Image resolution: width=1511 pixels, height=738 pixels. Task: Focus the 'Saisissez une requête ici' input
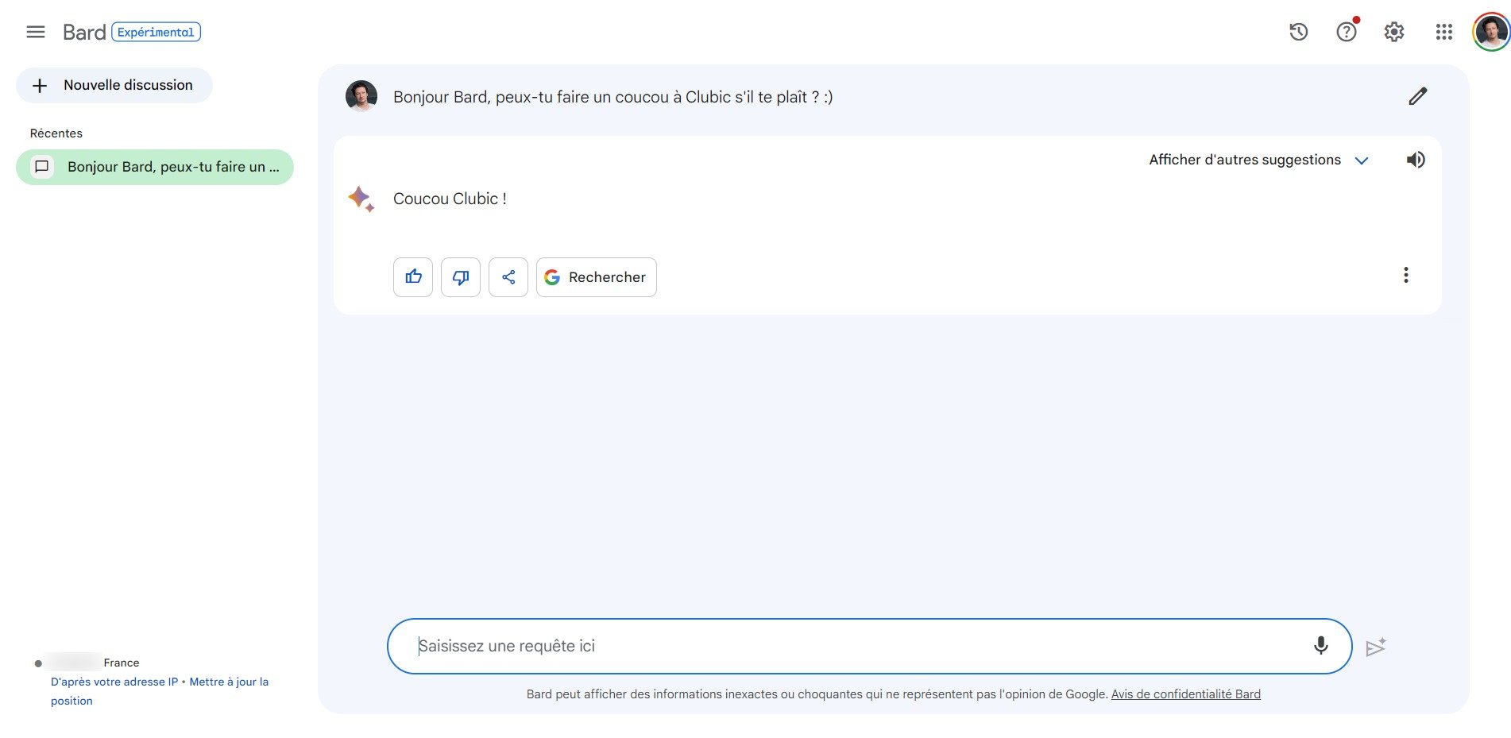pyautogui.click(x=869, y=646)
